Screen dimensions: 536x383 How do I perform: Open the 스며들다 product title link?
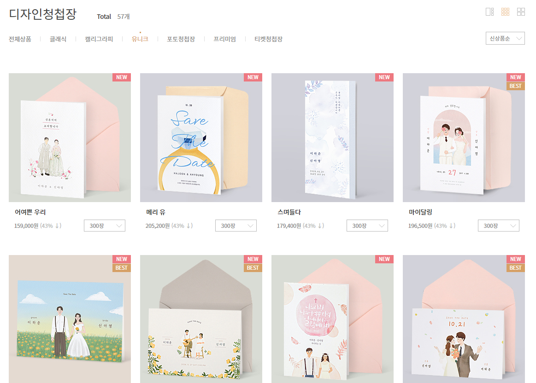[x=289, y=212]
